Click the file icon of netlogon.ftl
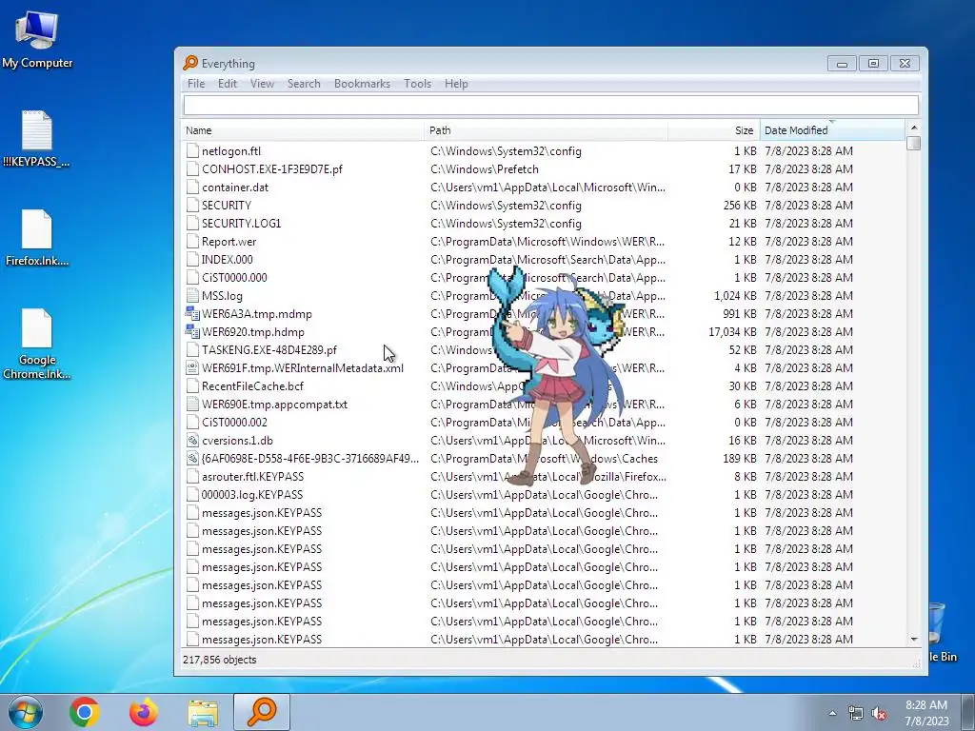 (x=192, y=151)
